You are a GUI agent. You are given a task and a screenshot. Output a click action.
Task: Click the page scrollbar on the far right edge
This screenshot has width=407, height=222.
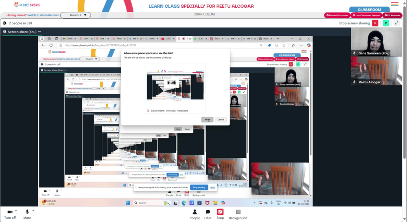tap(405, 83)
